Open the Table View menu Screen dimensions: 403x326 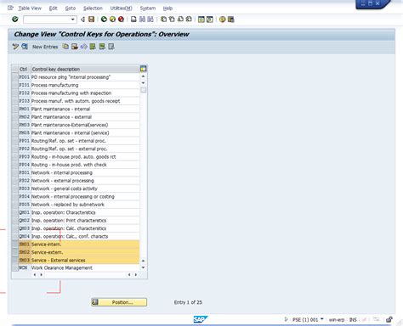(x=30, y=8)
